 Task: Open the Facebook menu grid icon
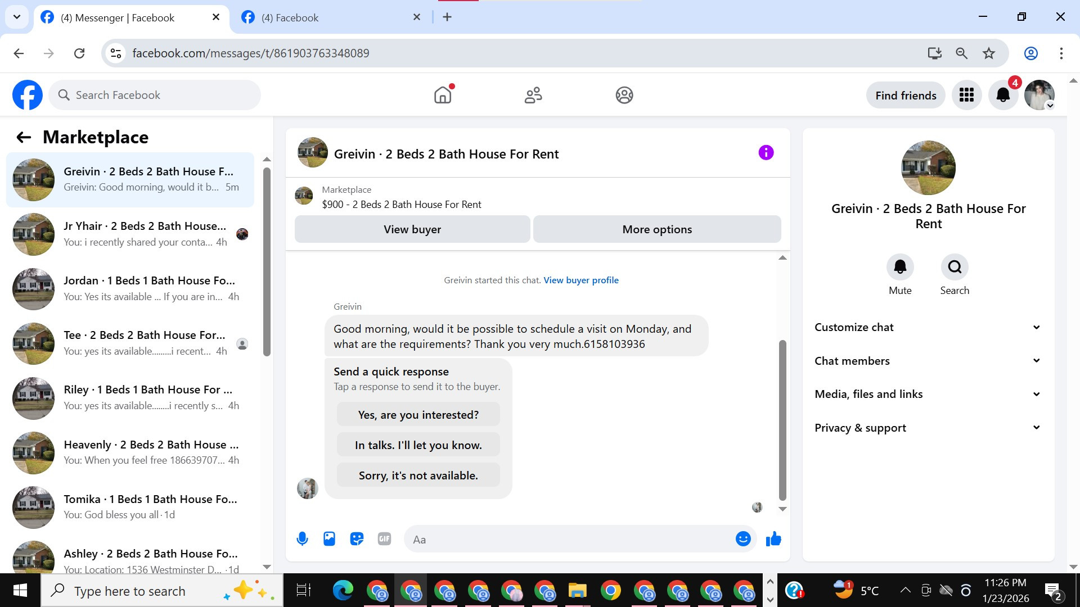click(x=966, y=95)
